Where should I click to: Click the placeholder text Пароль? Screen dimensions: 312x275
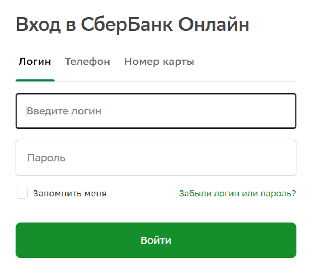[47, 158]
